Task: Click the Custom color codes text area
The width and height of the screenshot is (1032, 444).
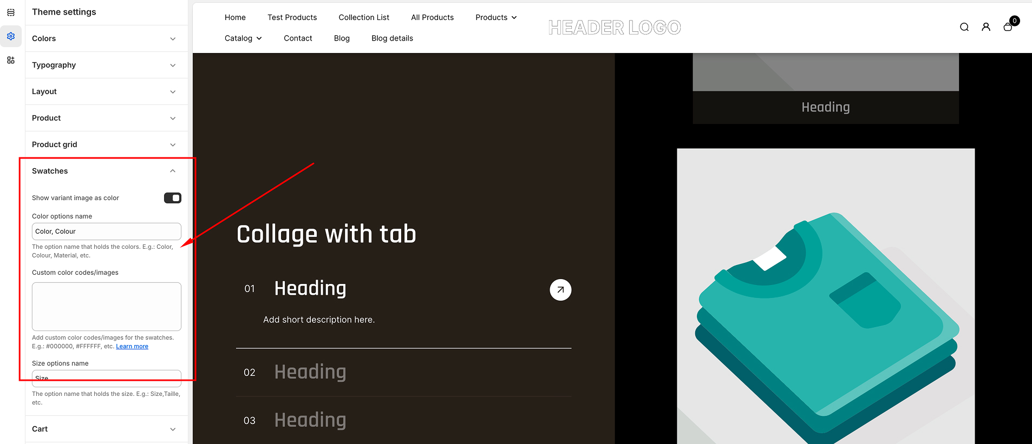Action: tap(106, 306)
